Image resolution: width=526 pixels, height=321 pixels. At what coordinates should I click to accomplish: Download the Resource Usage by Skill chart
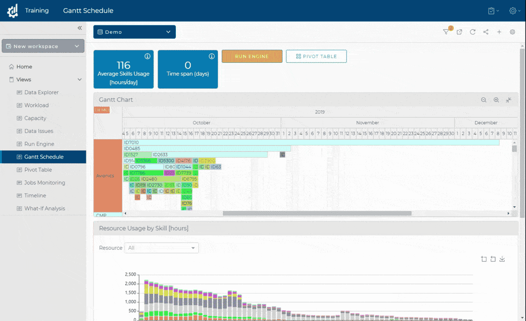tap(502, 259)
